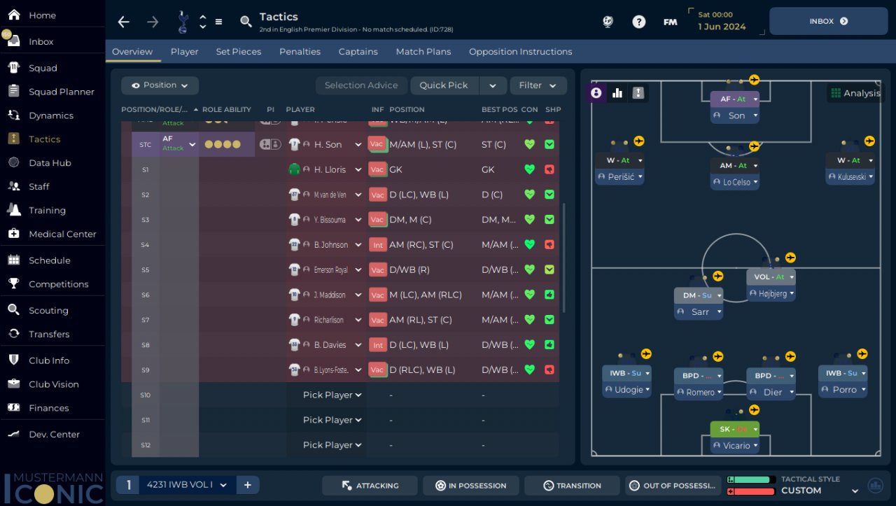Switch to the Overview tab
The image size is (896, 506).
tap(132, 52)
